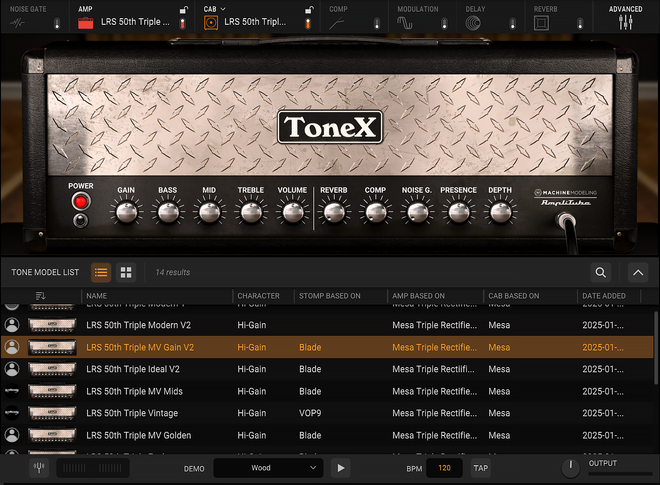This screenshot has width=660, height=485.
Task: Open the COMP compressor curve icon
Action: [x=337, y=23]
